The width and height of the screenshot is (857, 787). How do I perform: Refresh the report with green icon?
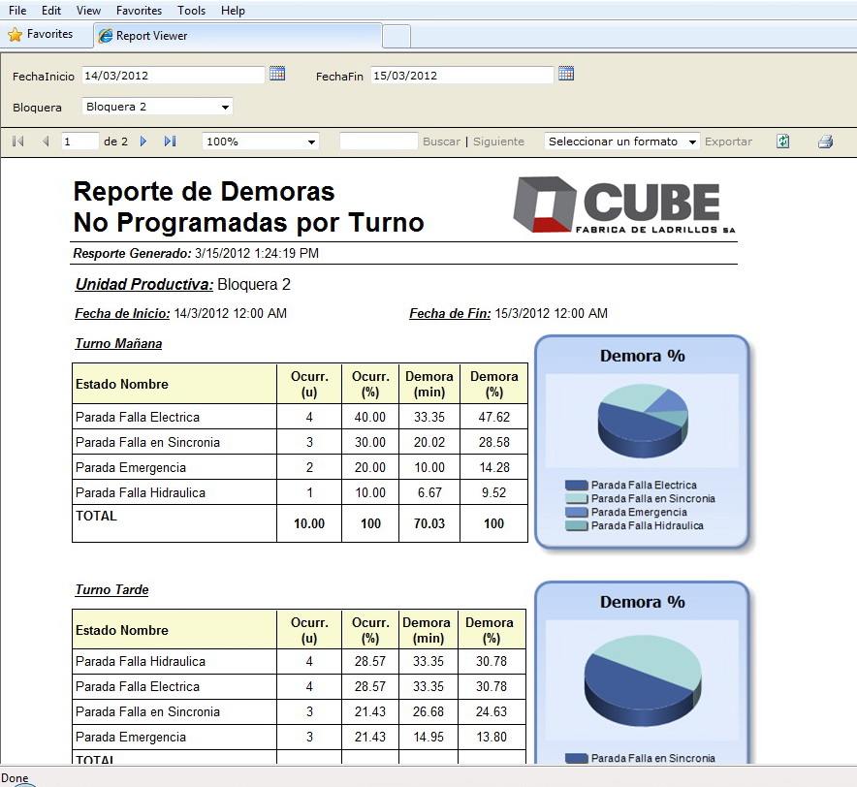(782, 142)
